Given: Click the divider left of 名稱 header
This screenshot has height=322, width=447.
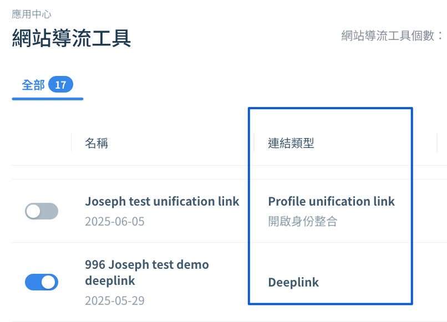Looking at the screenshot, I should pyautogui.click(x=72, y=142).
